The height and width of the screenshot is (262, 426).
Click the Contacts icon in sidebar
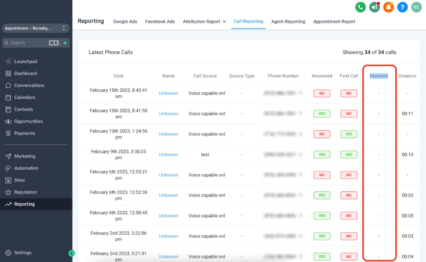pyautogui.click(x=8, y=109)
